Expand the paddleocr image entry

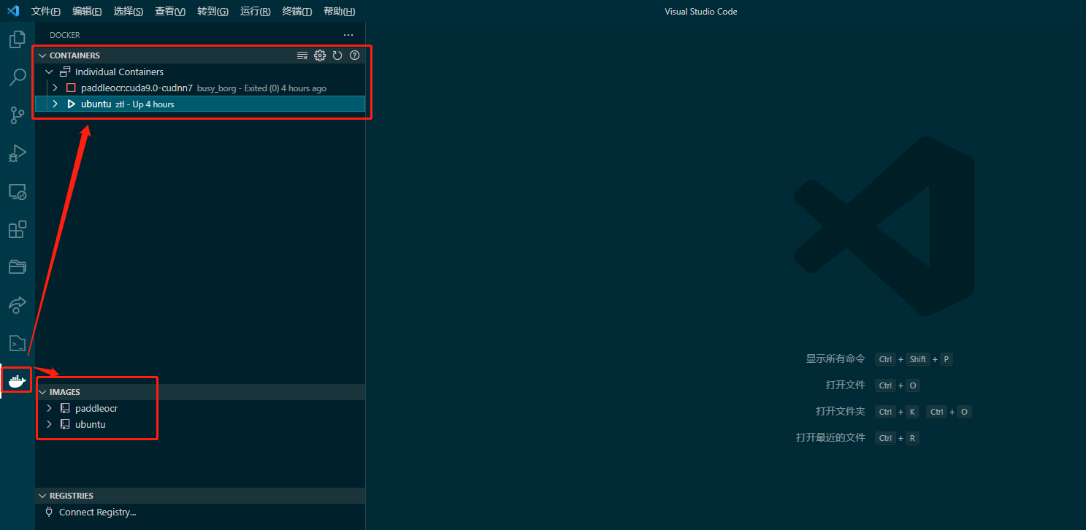pyautogui.click(x=49, y=408)
